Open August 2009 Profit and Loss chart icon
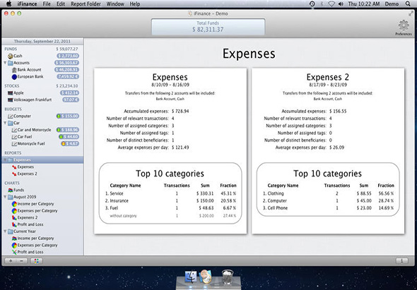 pos(14,224)
